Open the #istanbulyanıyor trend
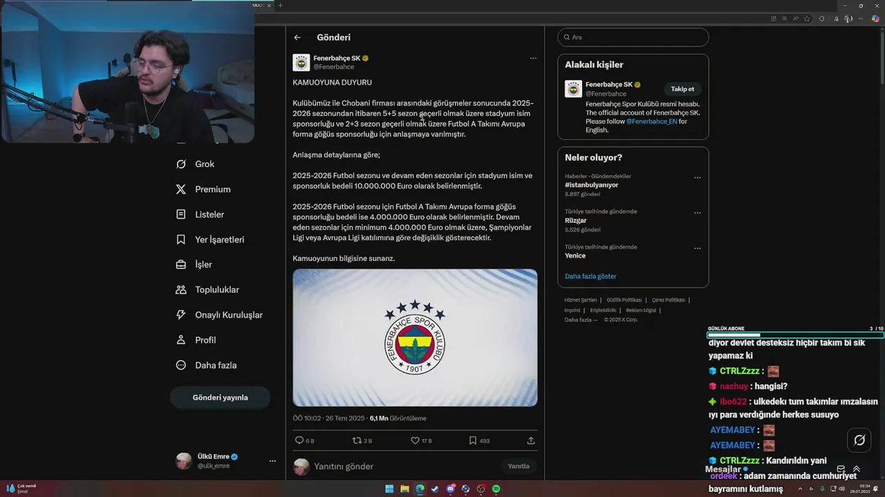 pos(591,185)
